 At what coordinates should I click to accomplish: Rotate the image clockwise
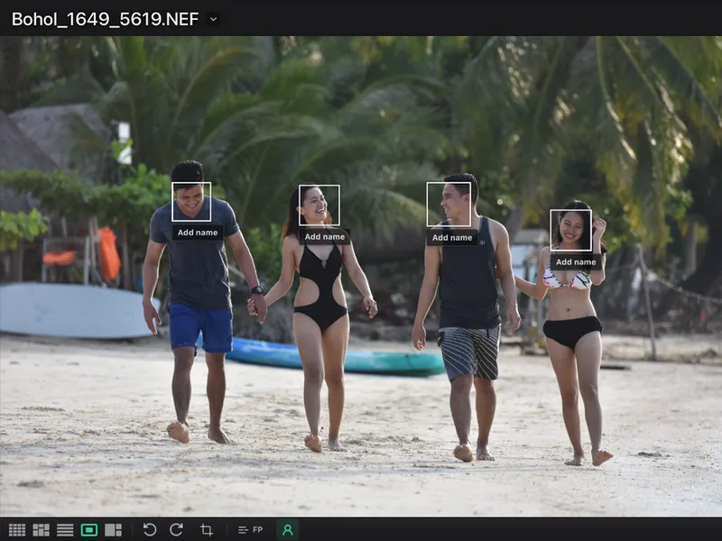(176, 530)
